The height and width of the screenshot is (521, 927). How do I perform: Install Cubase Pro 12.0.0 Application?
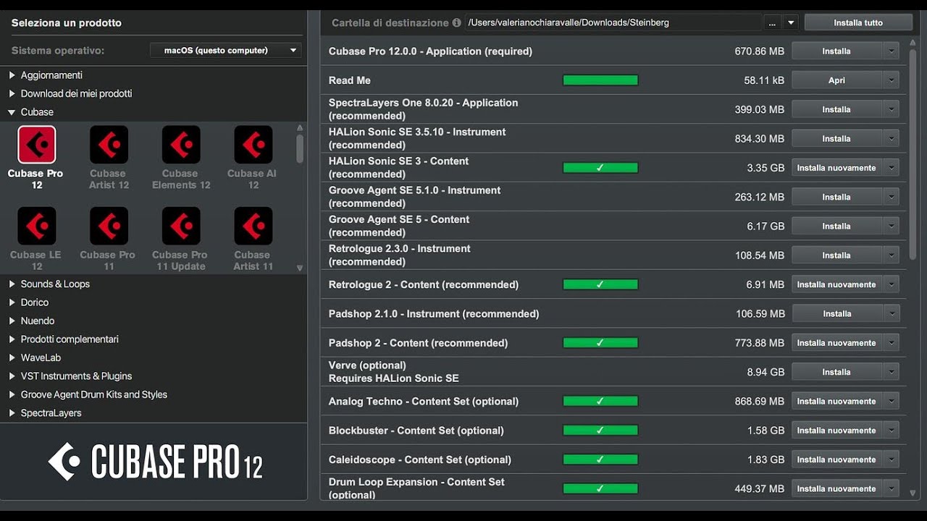pos(836,51)
